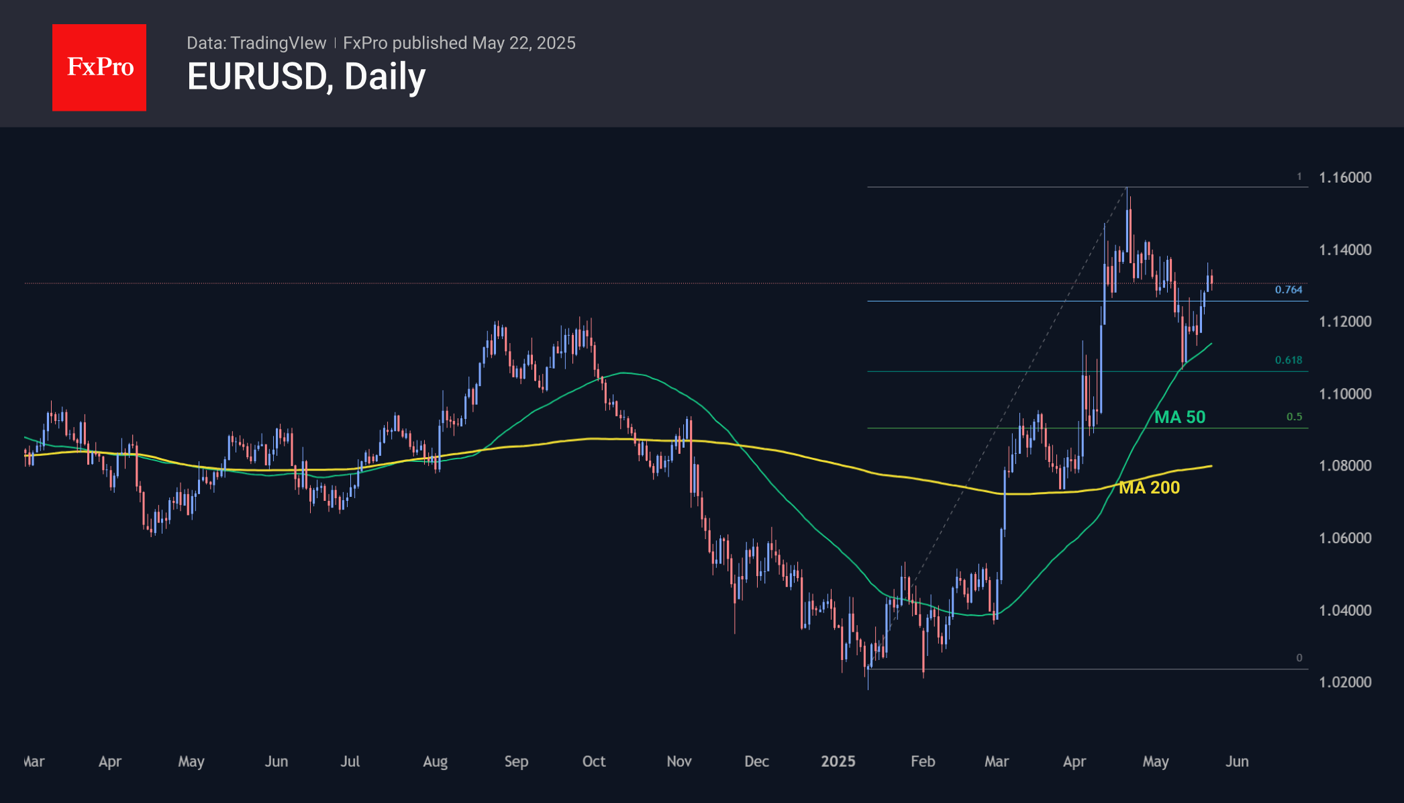Click the 1.14000 price axis label
This screenshot has width=1404, height=803.
click(1345, 250)
